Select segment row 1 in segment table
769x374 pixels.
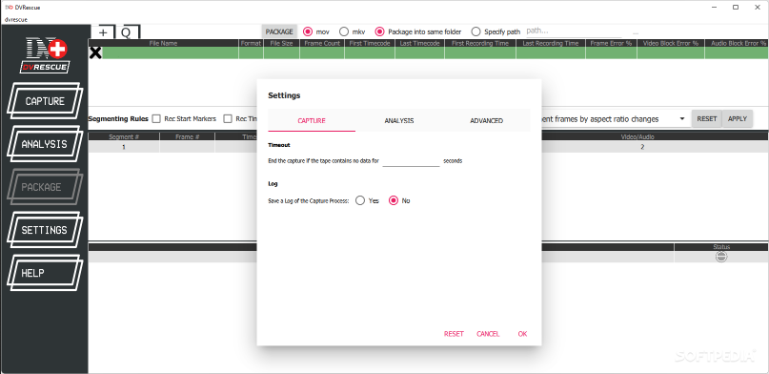pyautogui.click(x=124, y=147)
